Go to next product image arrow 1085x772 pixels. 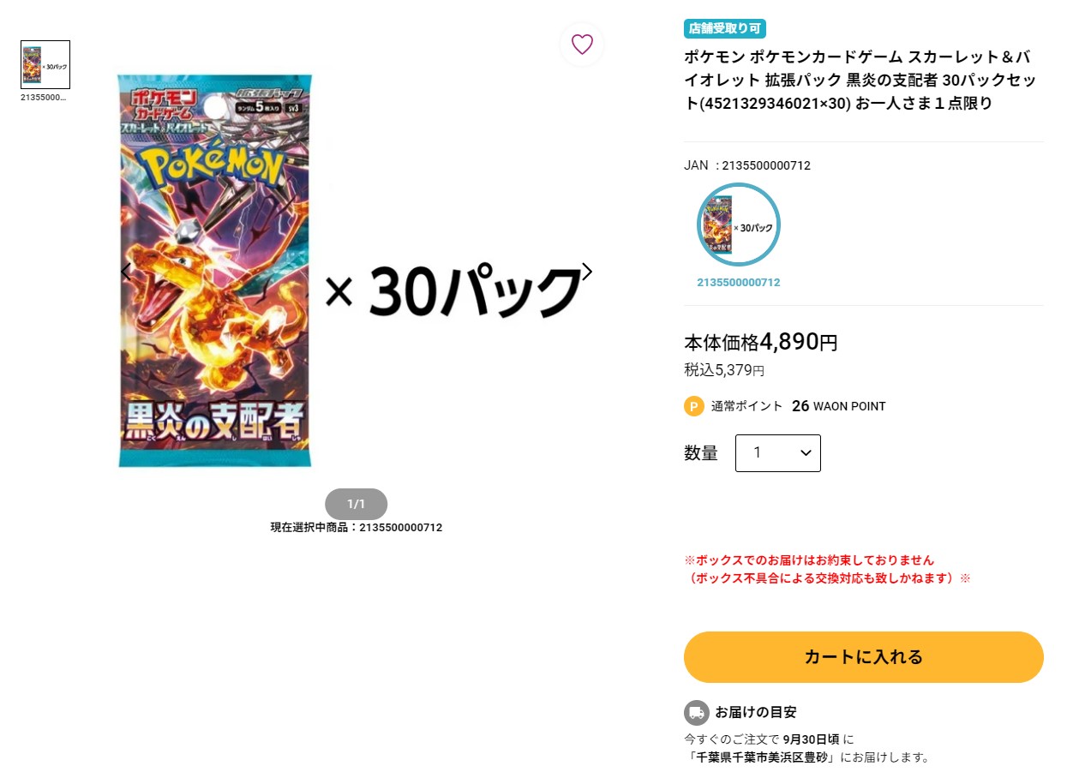pos(587,272)
